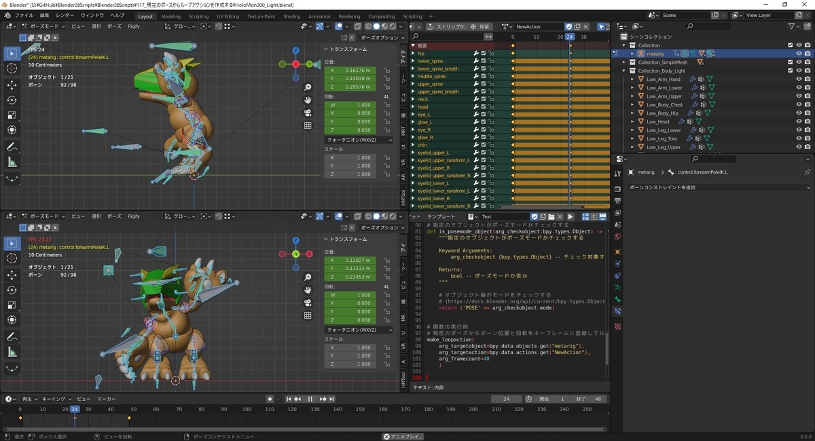Click the Run Script play button
This screenshot has height=441, width=815.
[x=570, y=216]
